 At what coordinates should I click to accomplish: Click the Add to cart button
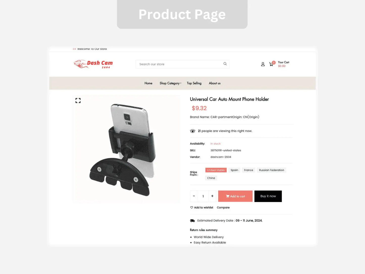235,196
